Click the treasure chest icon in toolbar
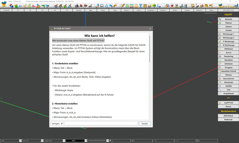The height and width of the screenshot is (143, 239). point(193,6)
